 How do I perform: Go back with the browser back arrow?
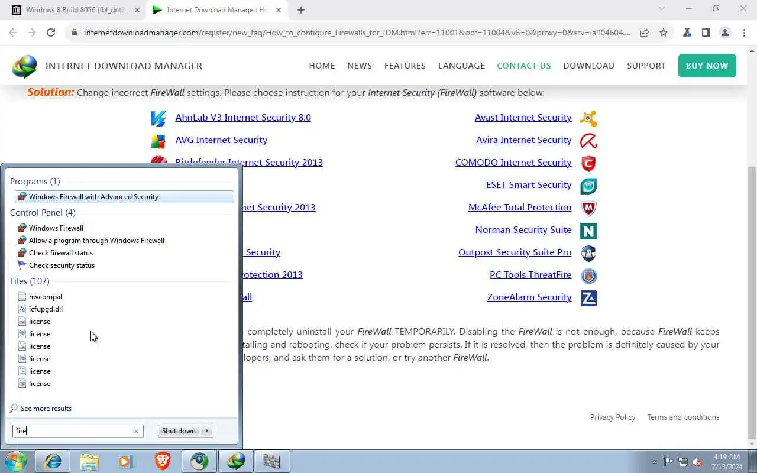tap(13, 33)
